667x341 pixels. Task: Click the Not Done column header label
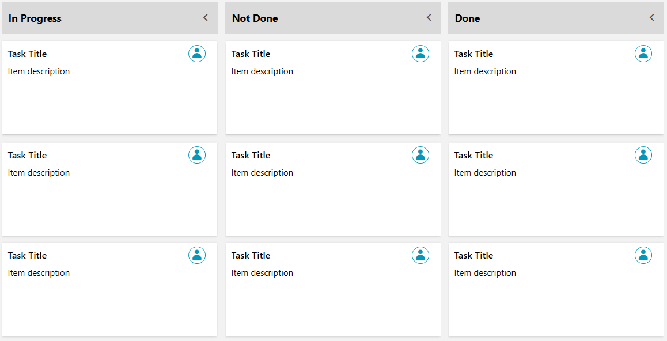(x=255, y=18)
